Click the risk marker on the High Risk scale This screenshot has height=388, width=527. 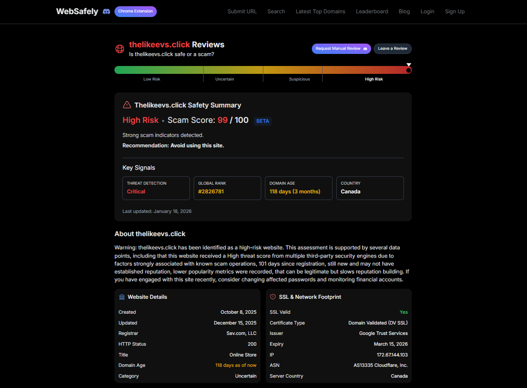point(409,68)
